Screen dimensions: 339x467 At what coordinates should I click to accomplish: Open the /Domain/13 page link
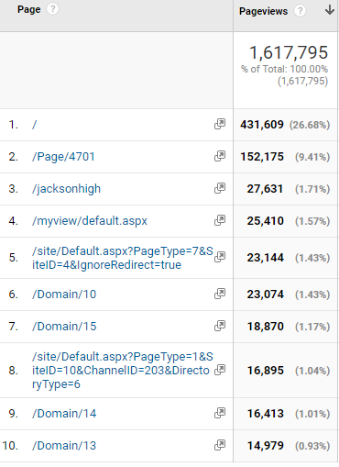tap(64, 446)
